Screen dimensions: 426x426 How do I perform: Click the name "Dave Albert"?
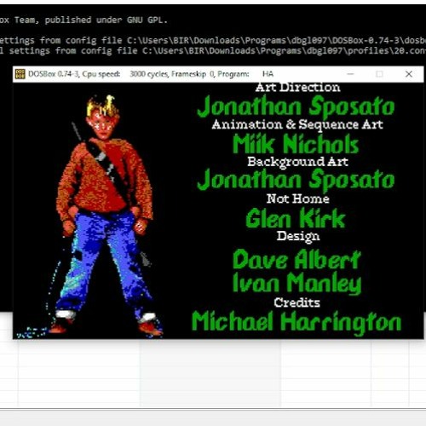(x=296, y=259)
